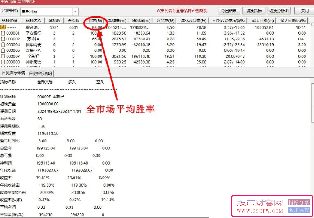Screen dimensions: 314x218
Task: Select the 深振业A row name
Action: click(34, 50)
